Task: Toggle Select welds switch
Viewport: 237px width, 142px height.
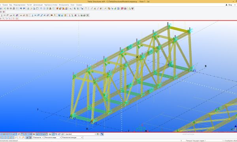Action: 22,134
